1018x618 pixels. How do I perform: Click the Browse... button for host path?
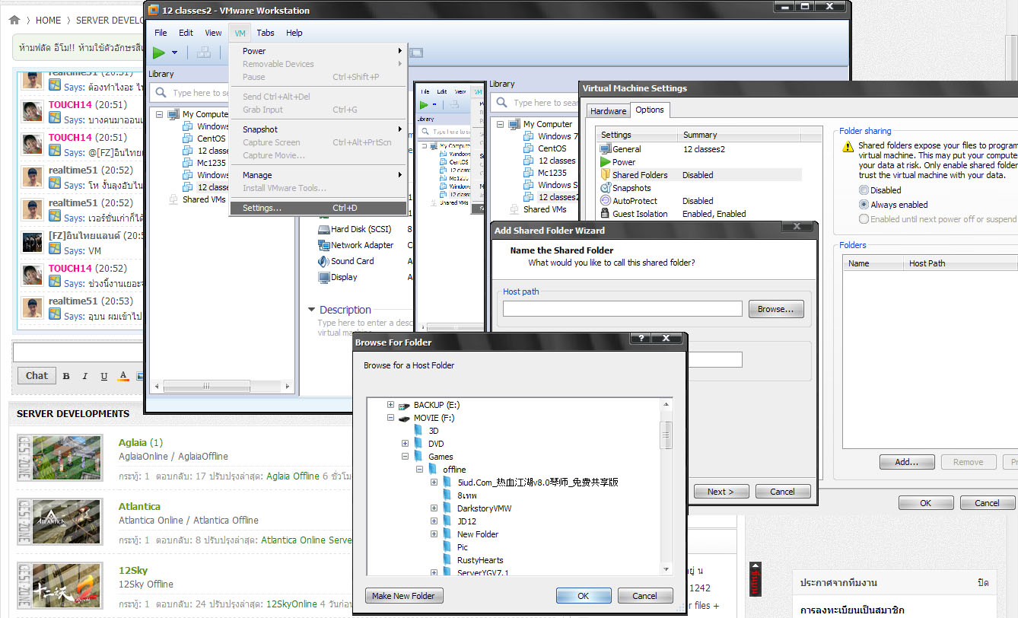[775, 309]
